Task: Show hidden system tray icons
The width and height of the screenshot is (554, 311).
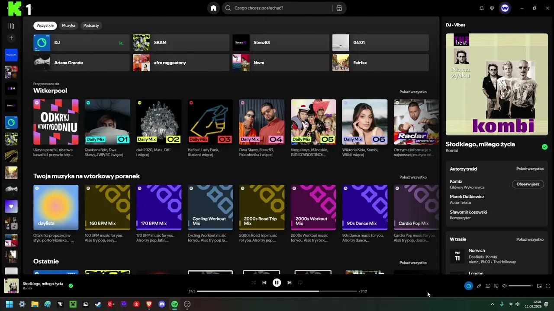Action: (x=492, y=304)
